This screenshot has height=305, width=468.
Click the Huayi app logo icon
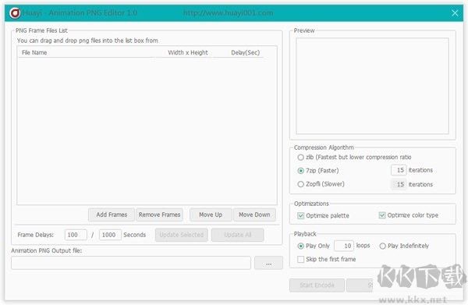coord(15,13)
